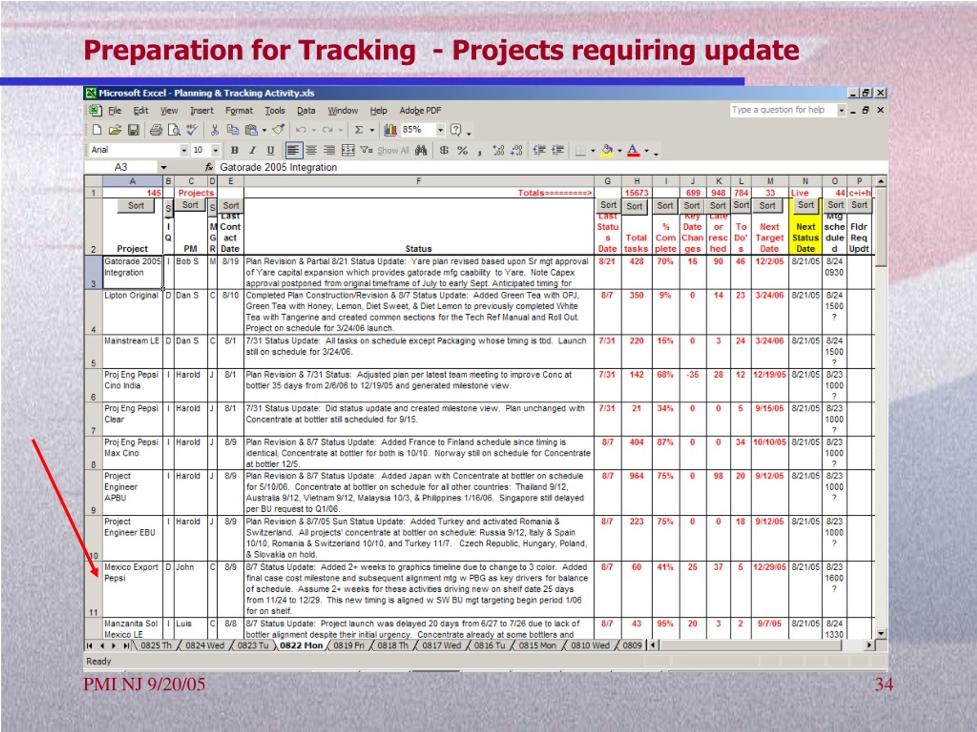This screenshot has height=732, width=977.
Task: Open the Arial font name dropdown
Action: 184,151
